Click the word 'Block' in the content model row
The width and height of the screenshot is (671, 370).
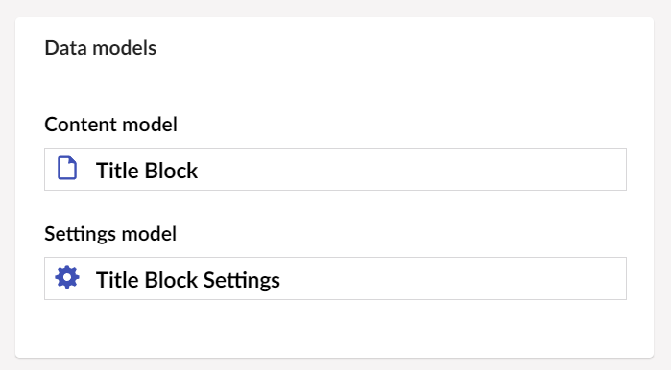171,171
